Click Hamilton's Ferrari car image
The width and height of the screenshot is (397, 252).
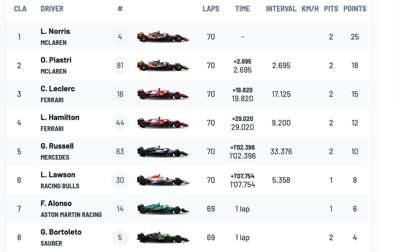pos(163,123)
